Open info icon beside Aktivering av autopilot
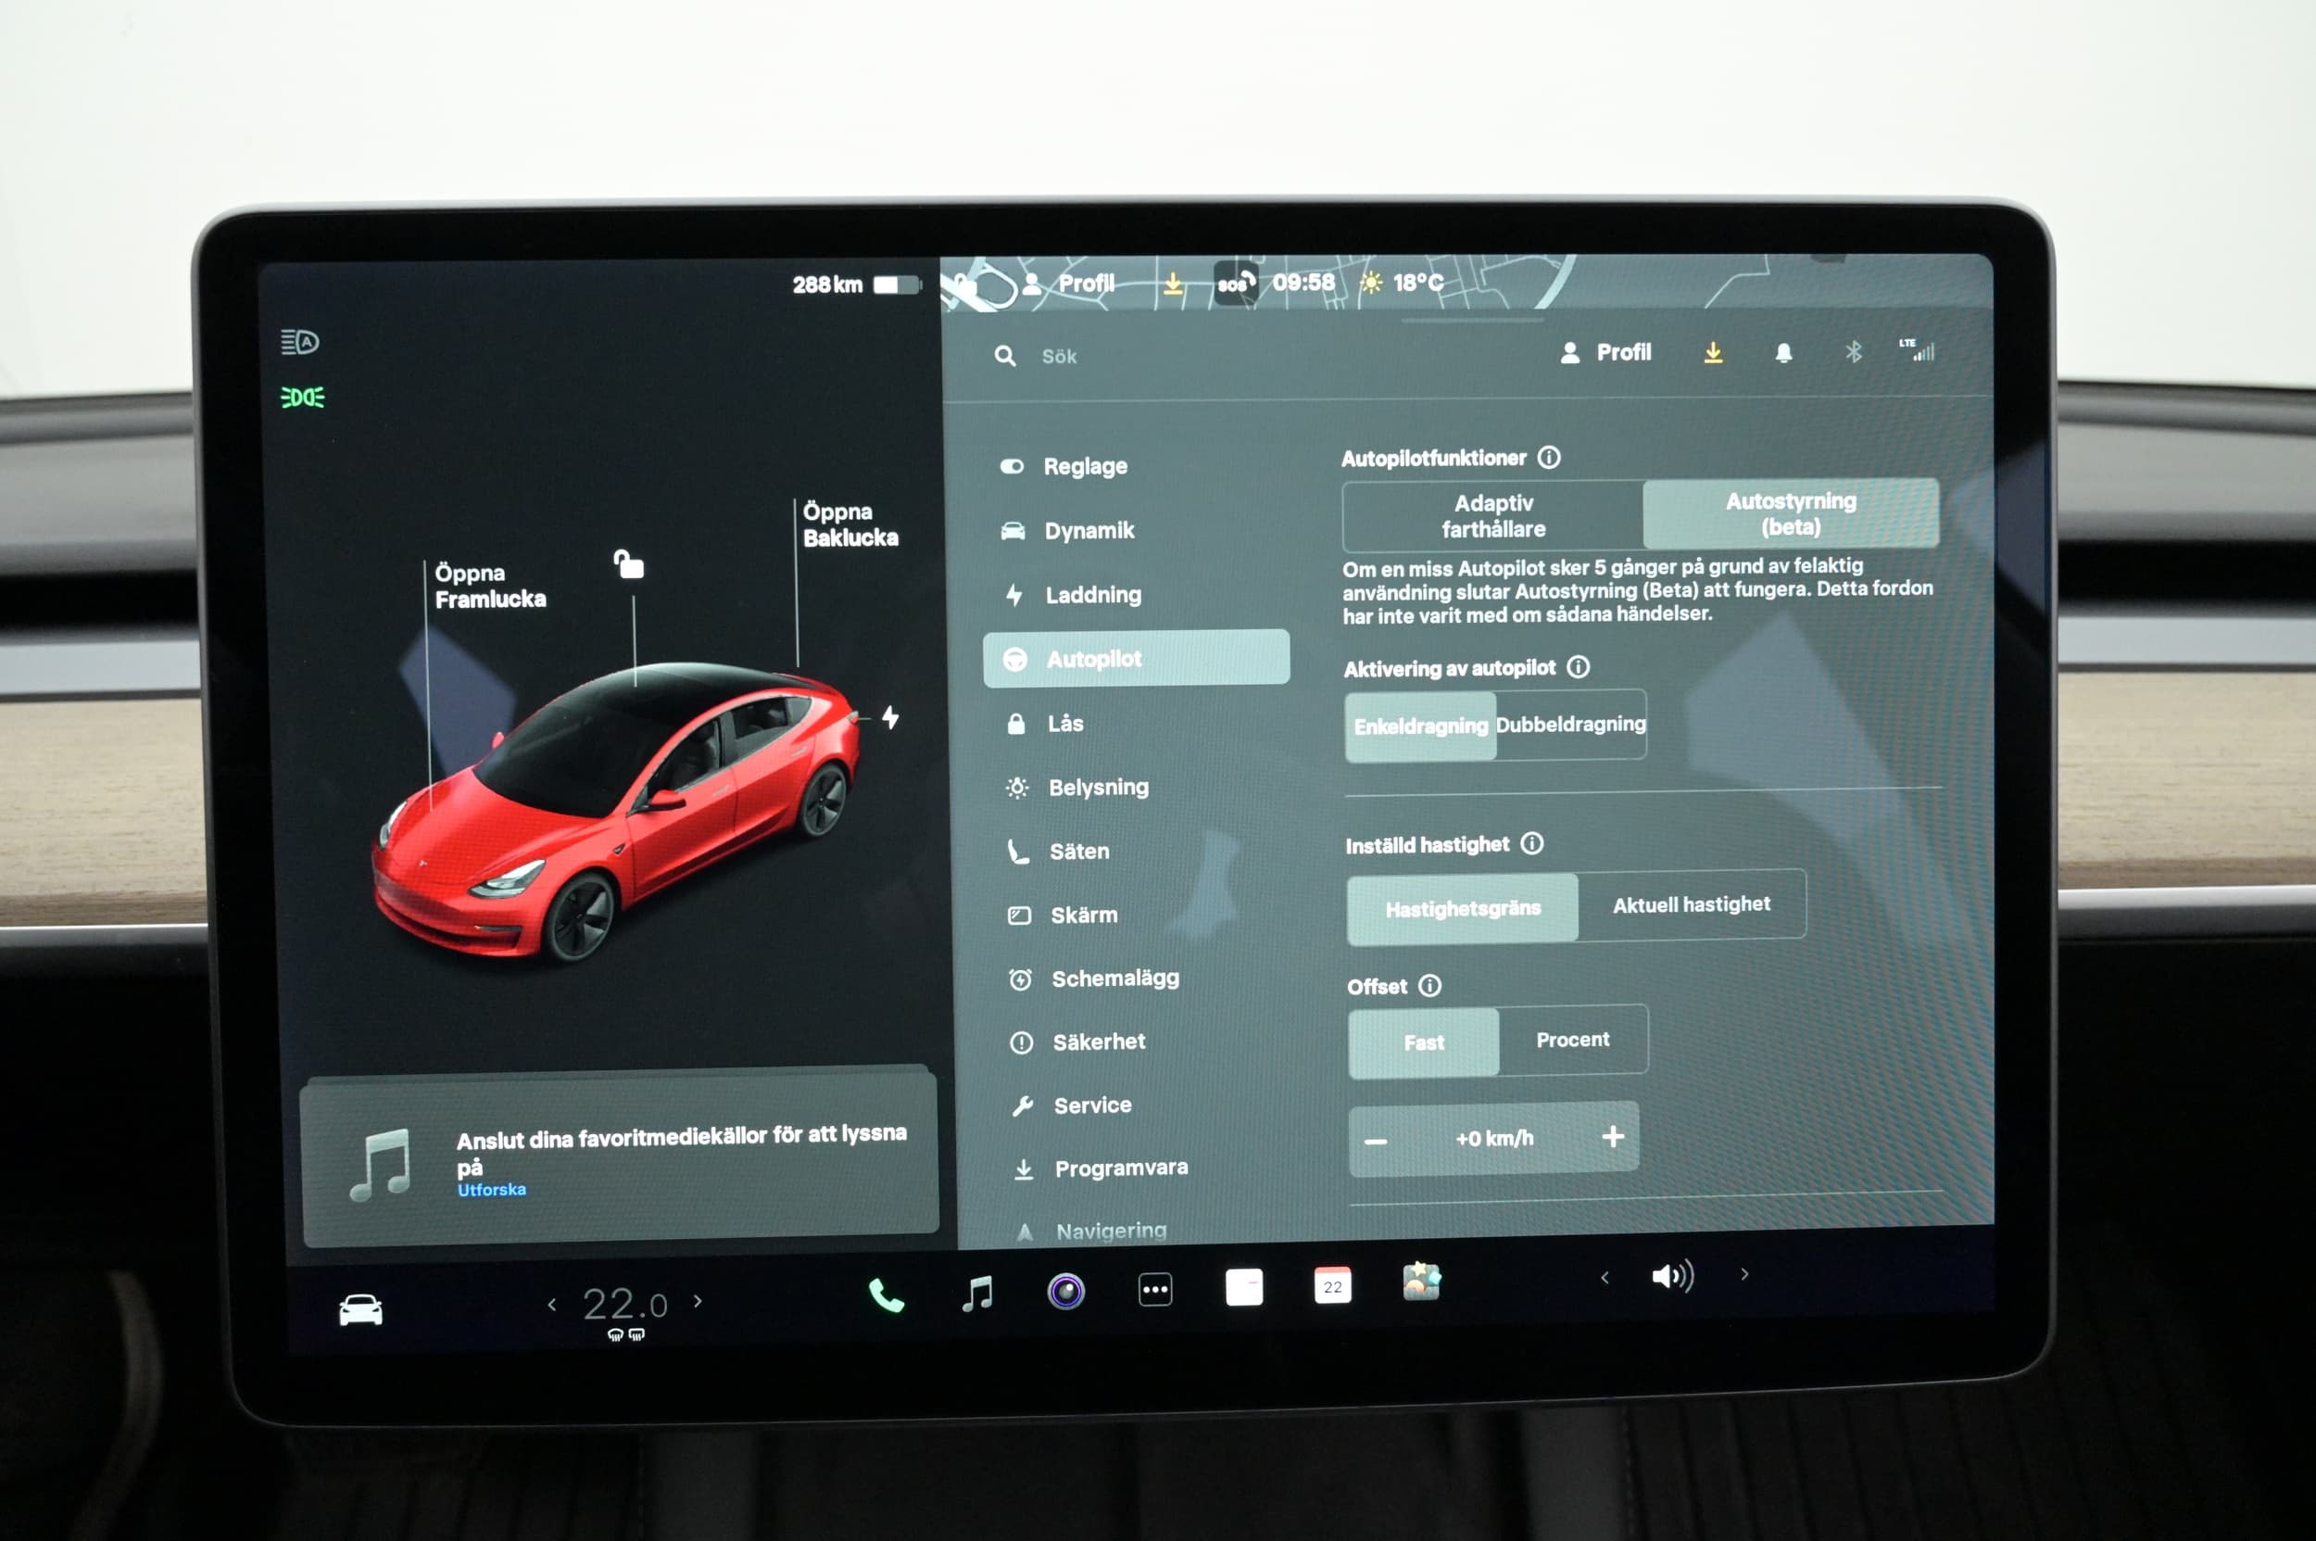This screenshot has height=1541, width=2316. click(x=1578, y=667)
